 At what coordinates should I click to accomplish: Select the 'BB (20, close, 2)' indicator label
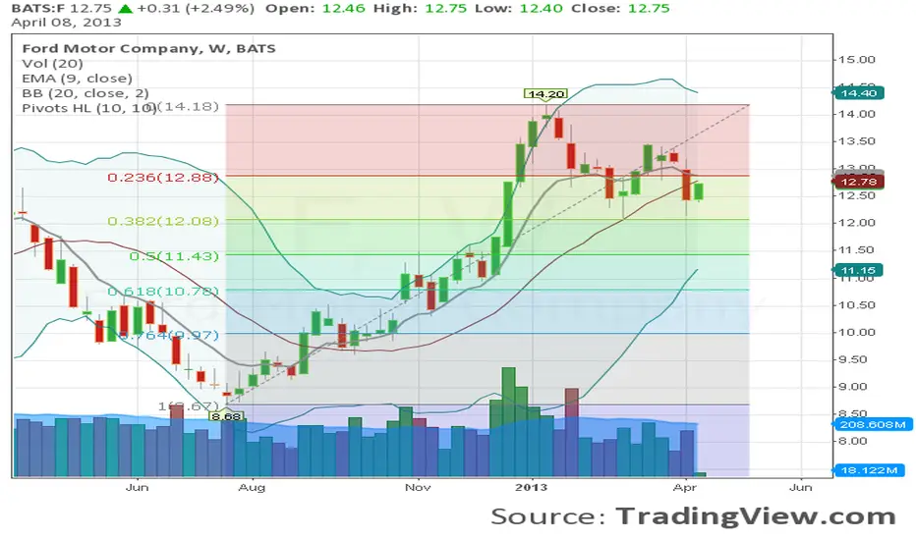[86, 93]
